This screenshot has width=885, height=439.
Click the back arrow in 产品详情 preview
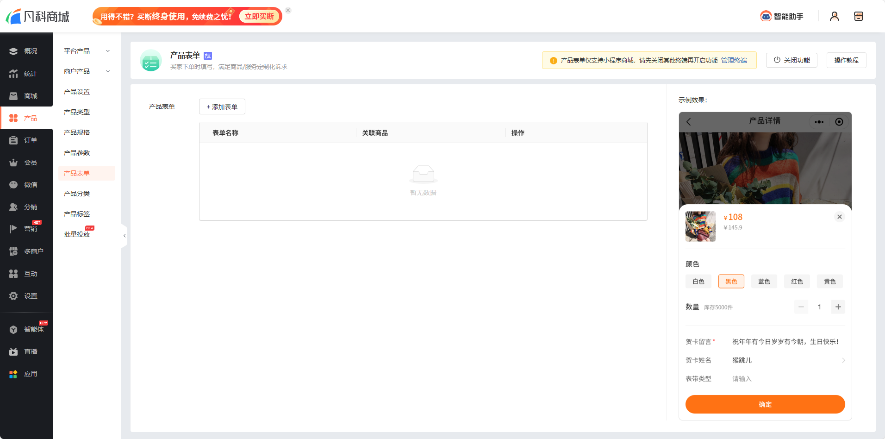pyautogui.click(x=689, y=122)
